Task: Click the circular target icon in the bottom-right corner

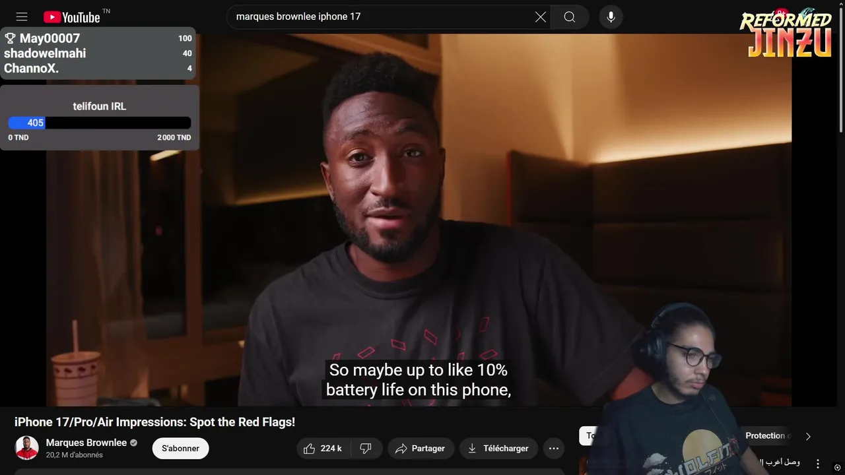Action: [838, 468]
